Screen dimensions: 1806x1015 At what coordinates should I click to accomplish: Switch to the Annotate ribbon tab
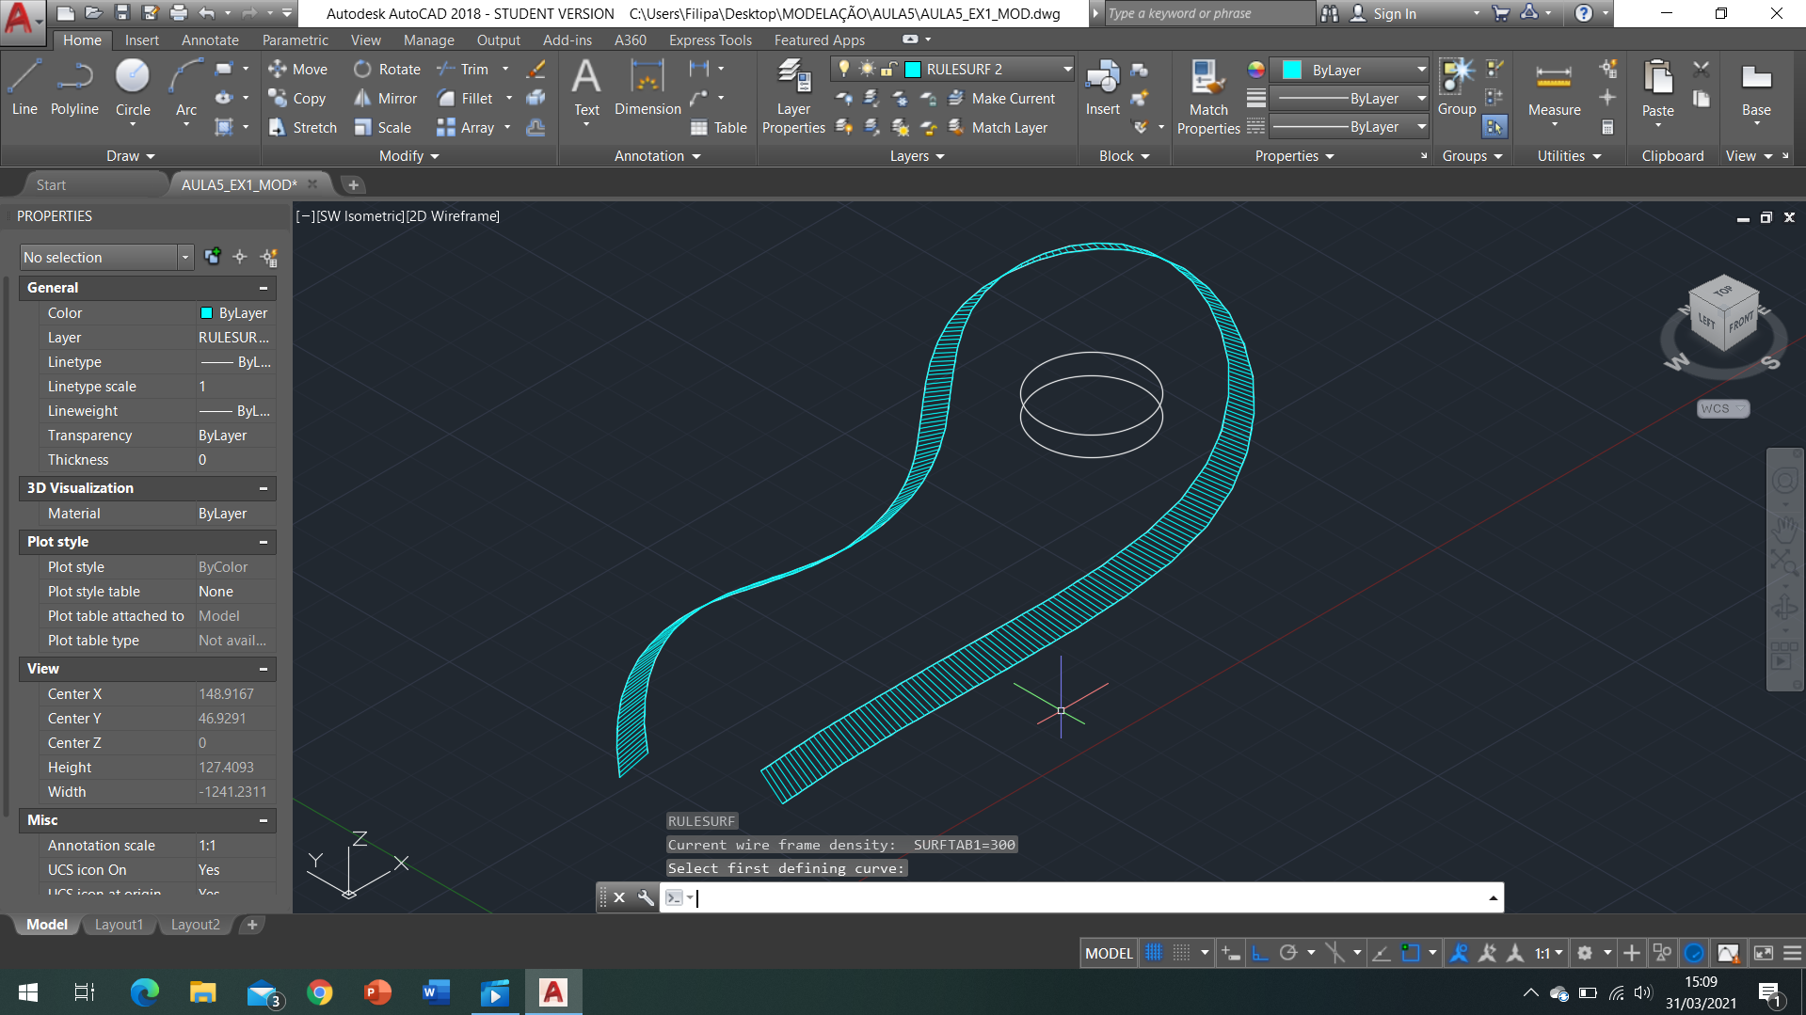click(210, 40)
